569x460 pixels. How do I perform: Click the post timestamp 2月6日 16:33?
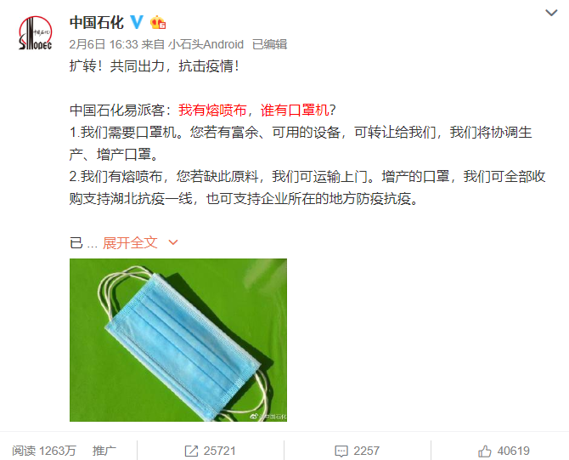[104, 44]
